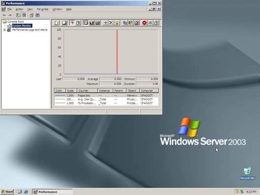The image size is (260, 195).
Task: Click the Average value field
Action: click(x=111, y=79)
